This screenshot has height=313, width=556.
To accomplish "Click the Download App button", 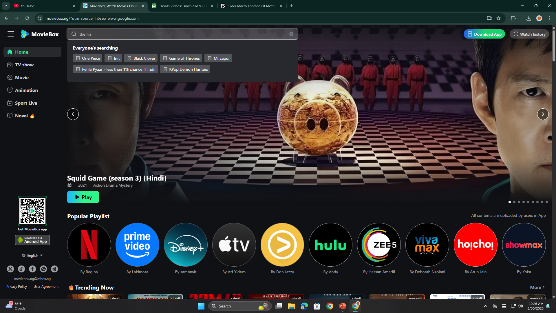I will point(484,34).
